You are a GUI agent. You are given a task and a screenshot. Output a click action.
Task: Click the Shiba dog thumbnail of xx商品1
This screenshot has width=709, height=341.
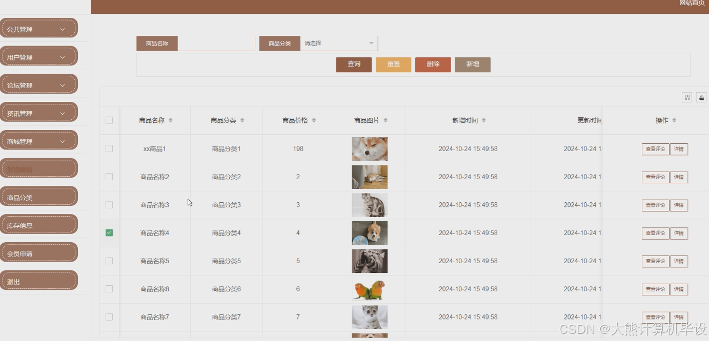[370, 149]
